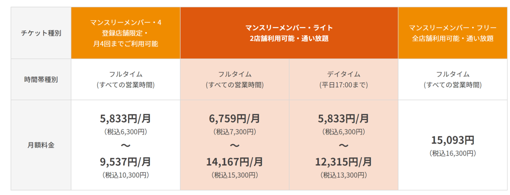Click the 15,093円 price
The image size is (510, 195).
(x=453, y=140)
